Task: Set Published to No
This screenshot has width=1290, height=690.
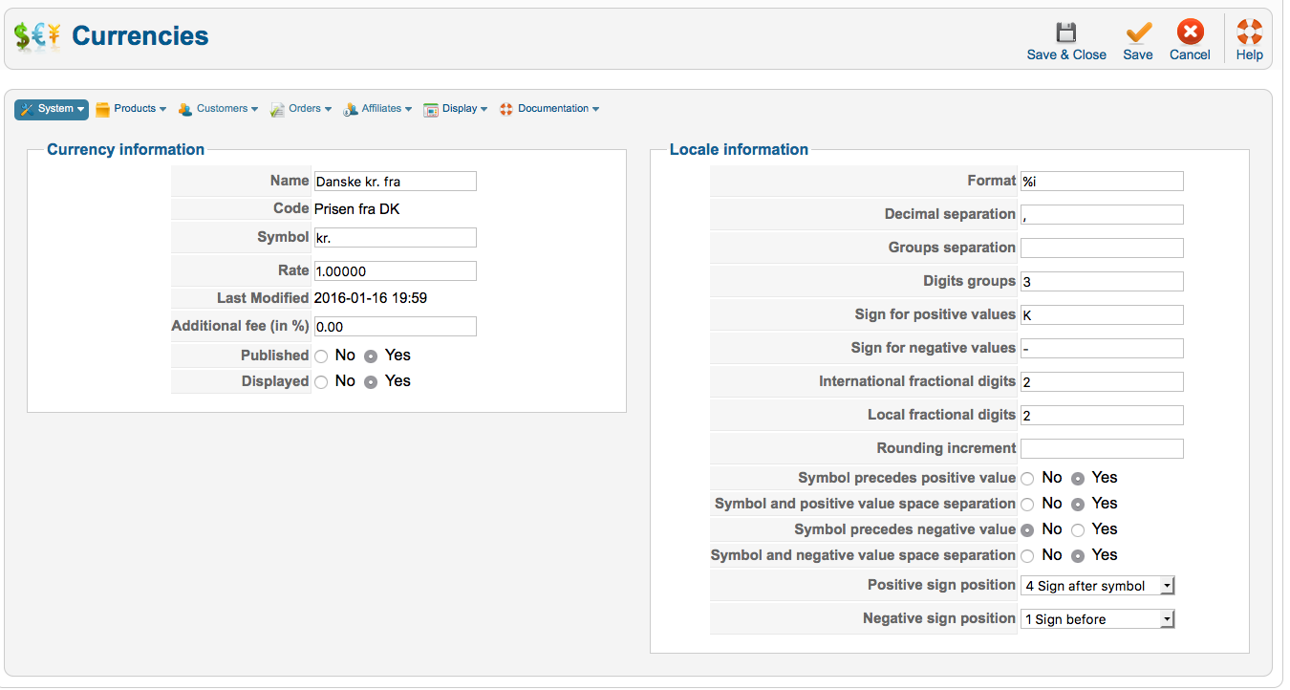Action: click(x=321, y=356)
